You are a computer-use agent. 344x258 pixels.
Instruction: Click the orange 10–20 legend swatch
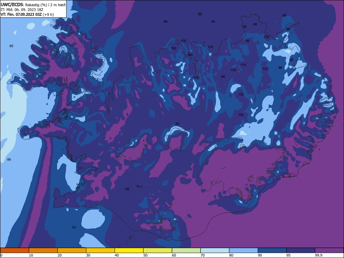(x=43, y=250)
